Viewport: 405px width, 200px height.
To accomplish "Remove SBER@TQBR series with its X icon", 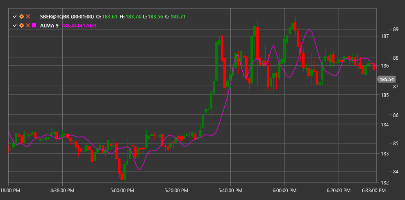I will (x=28, y=17).
